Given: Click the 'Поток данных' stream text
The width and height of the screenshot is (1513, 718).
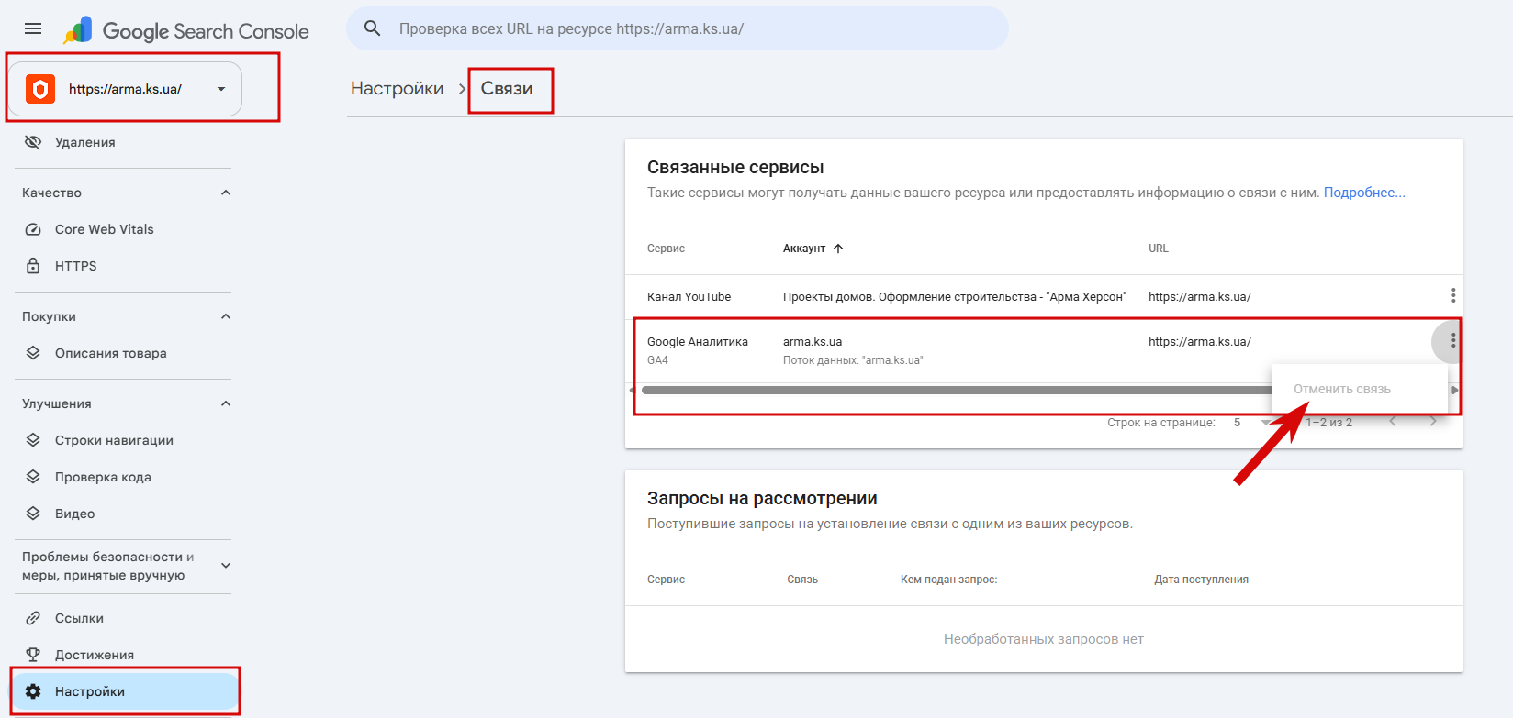Looking at the screenshot, I should tap(853, 360).
